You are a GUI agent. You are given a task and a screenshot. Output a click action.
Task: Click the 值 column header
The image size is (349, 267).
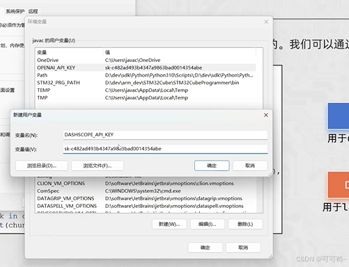pyautogui.click(x=180, y=52)
